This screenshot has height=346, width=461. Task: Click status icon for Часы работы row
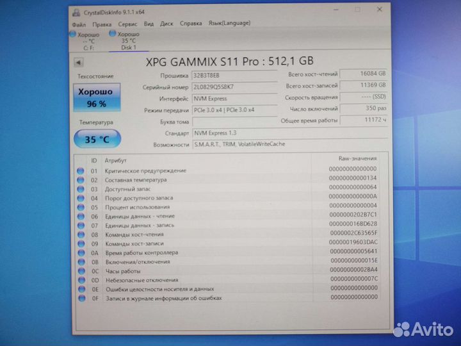tap(81, 271)
